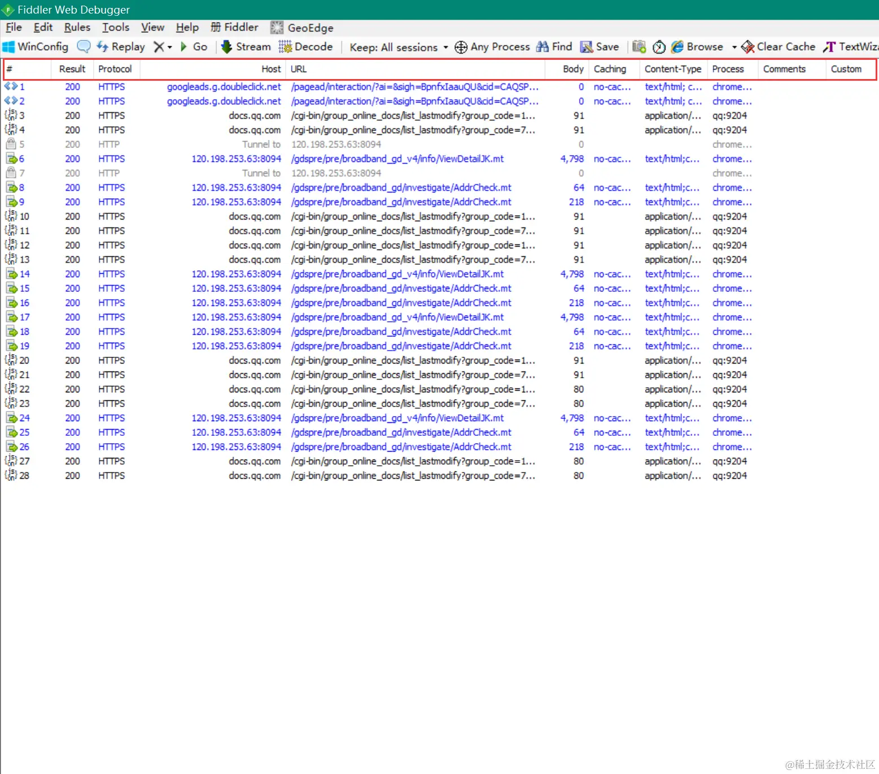879x774 pixels.
Task: Open the Edit menu
Action: tap(43, 27)
